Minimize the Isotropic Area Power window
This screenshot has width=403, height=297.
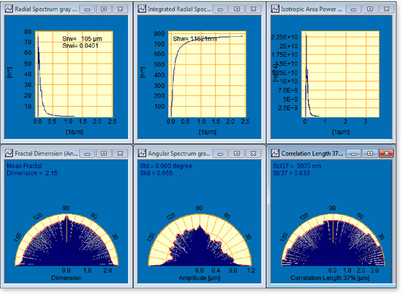coord(354,9)
